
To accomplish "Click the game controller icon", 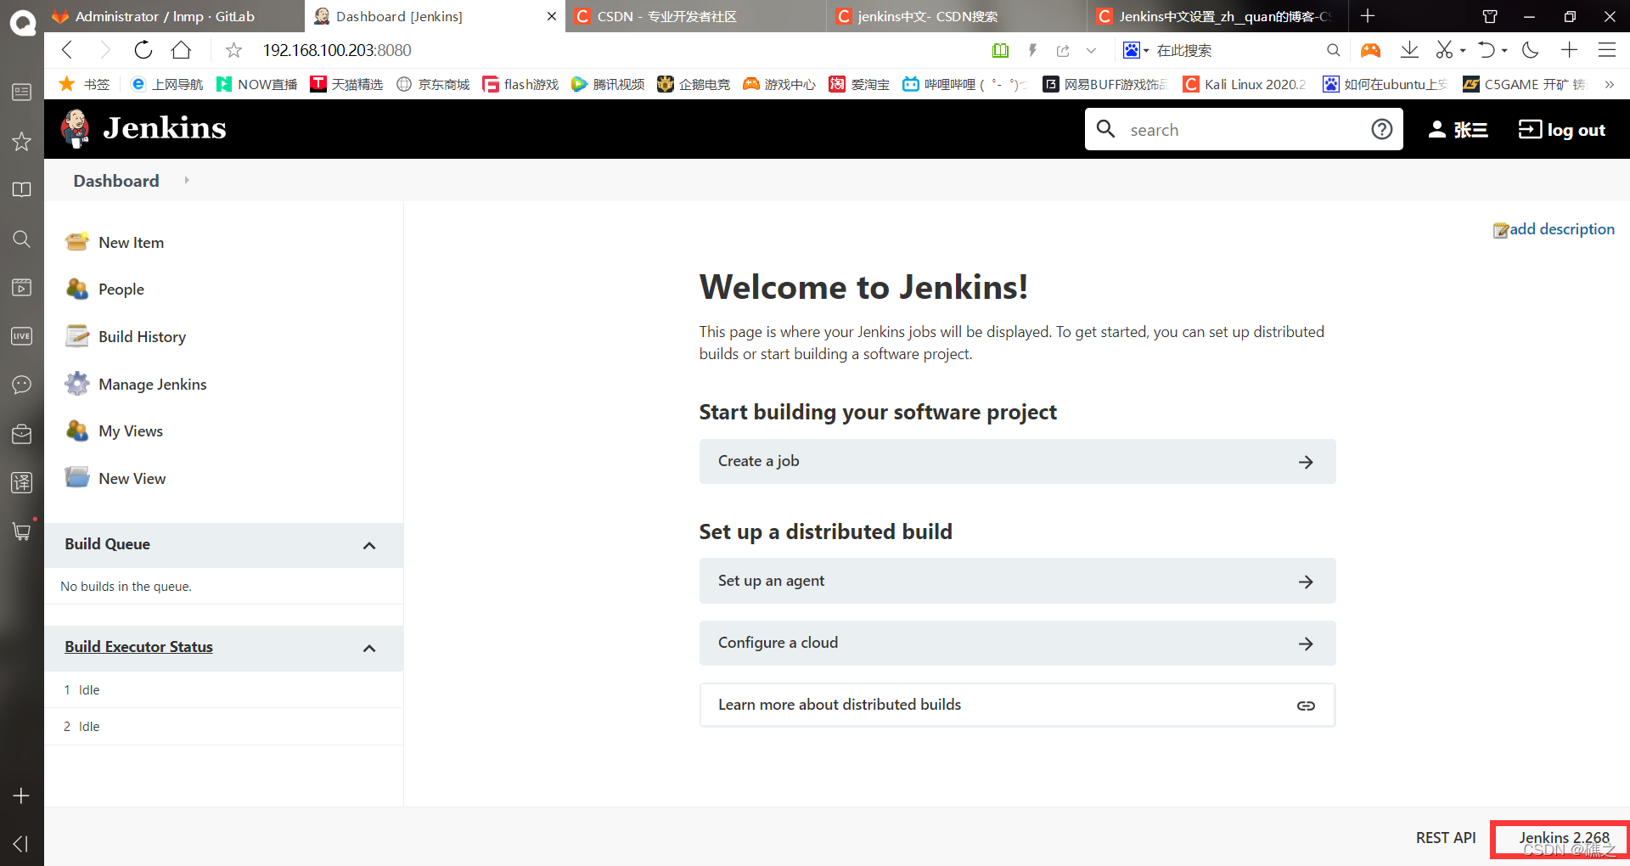I will click(x=1370, y=51).
